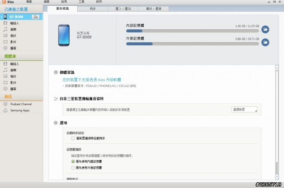Click the Kies logo in the title bar
Screen dimensions: 284x188
(4, 2)
